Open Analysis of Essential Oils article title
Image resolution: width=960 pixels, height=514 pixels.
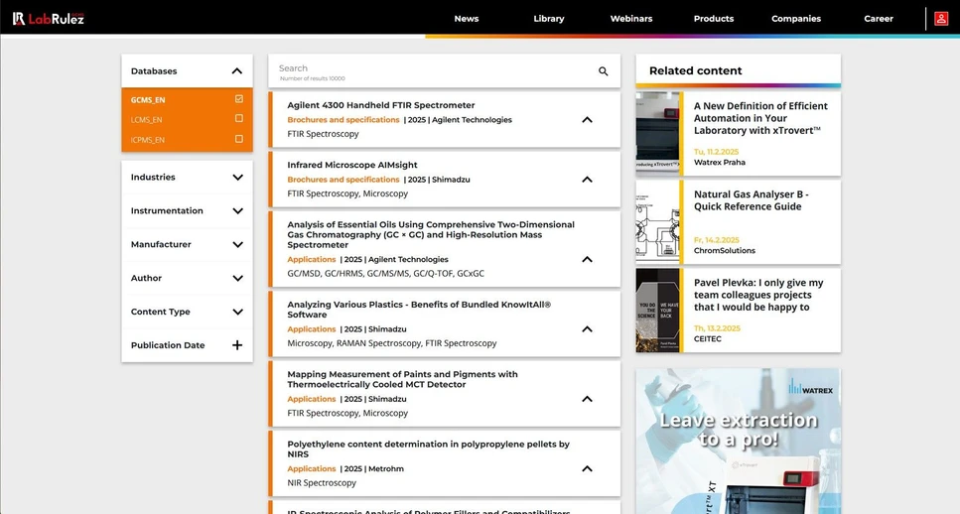(x=431, y=234)
